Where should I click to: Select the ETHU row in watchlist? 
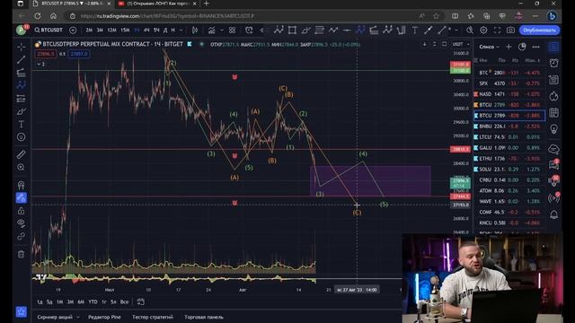point(509,159)
